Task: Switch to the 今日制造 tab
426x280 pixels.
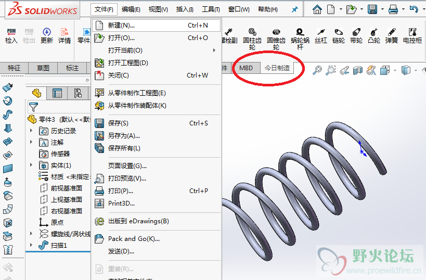Action: click(277, 68)
